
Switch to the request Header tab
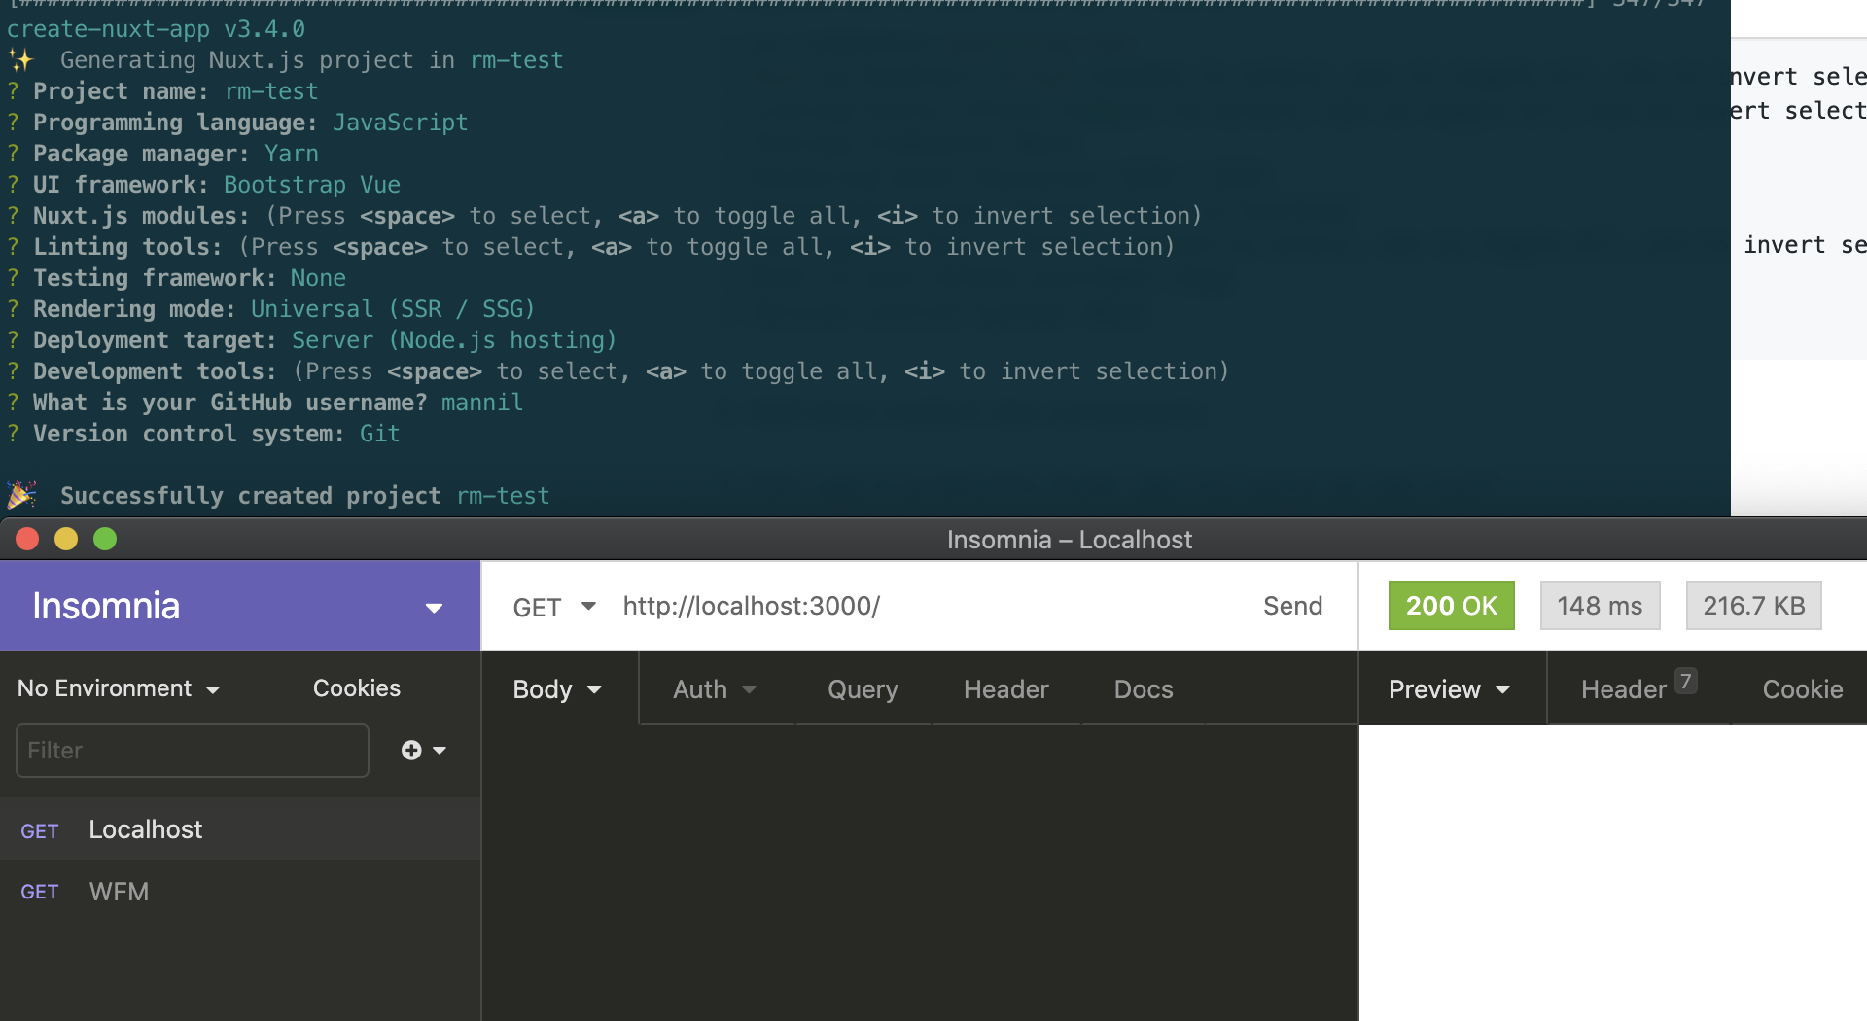(1005, 689)
